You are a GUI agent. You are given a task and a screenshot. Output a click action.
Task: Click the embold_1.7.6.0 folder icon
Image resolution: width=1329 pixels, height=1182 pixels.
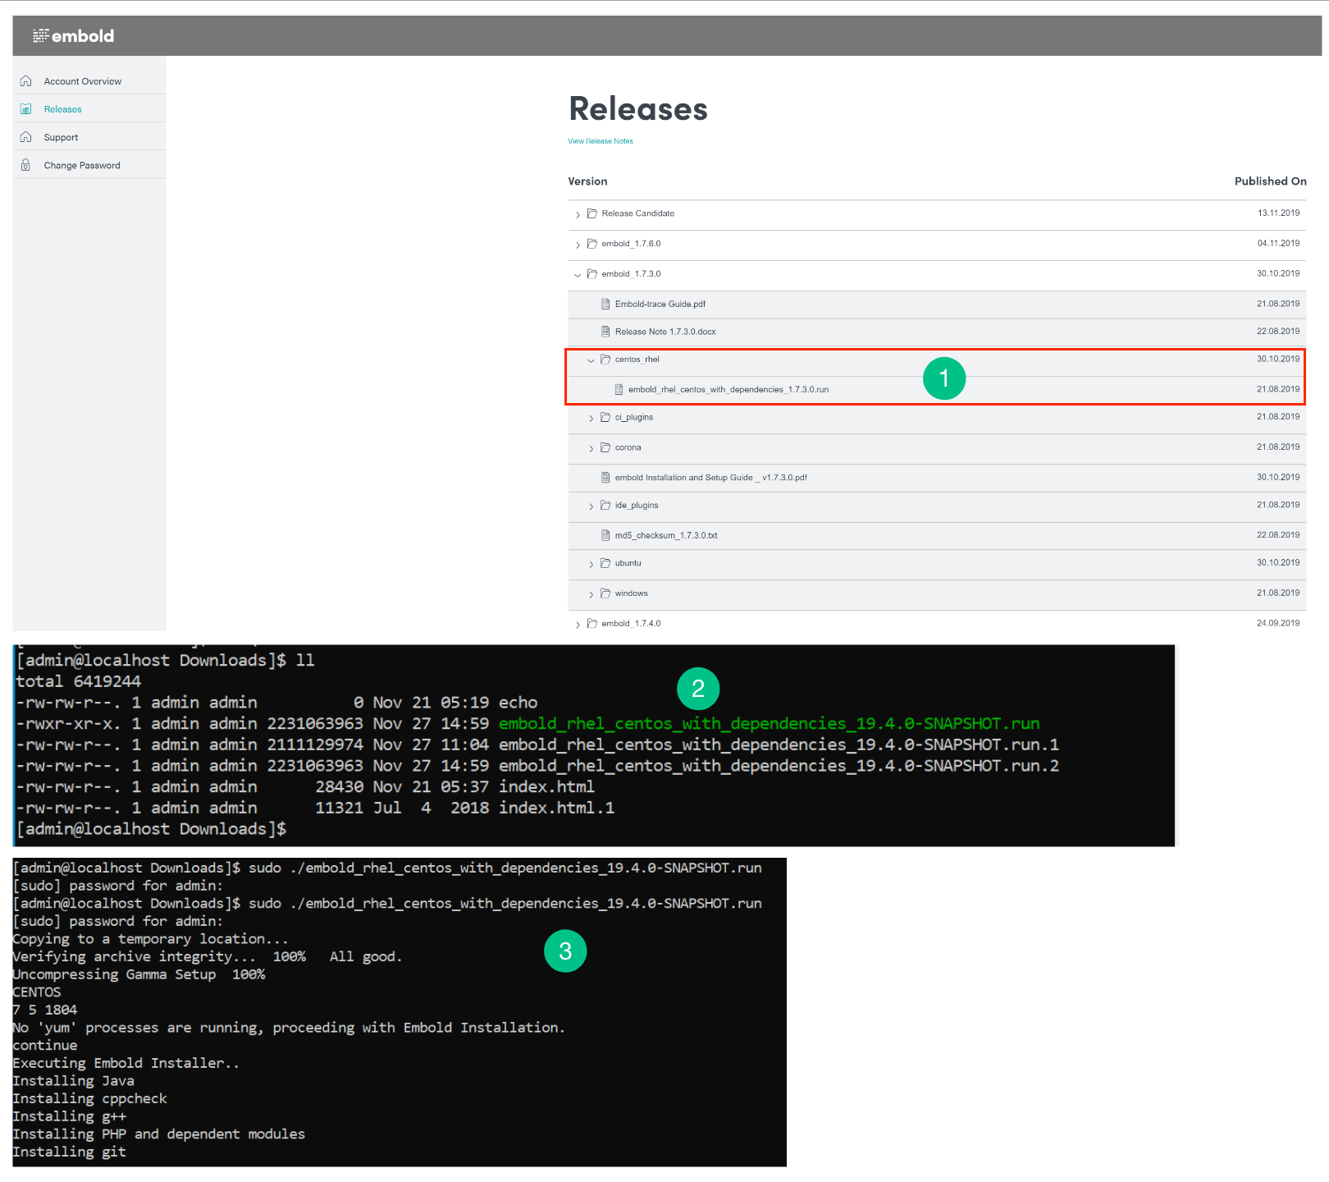click(x=592, y=244)
